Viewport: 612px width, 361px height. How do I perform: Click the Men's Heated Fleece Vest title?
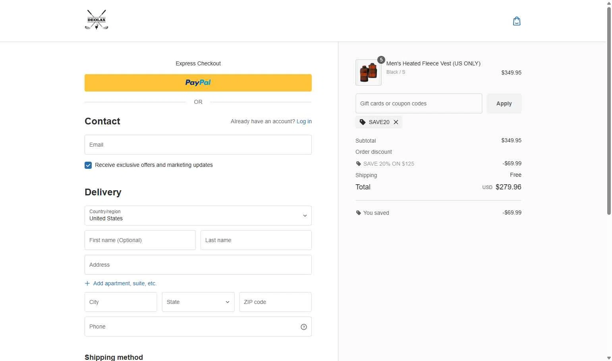433,63
